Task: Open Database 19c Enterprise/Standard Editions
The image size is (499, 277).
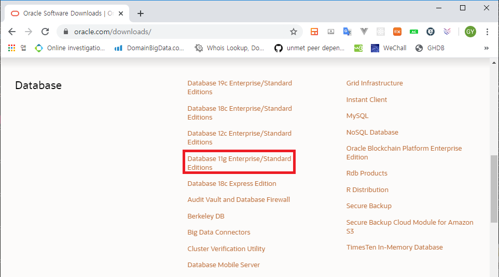Action: pyautogui.click(x=240, y=88)
